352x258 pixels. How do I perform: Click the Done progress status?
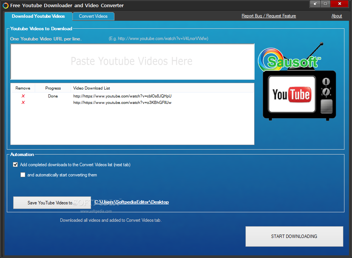[53, 96]
